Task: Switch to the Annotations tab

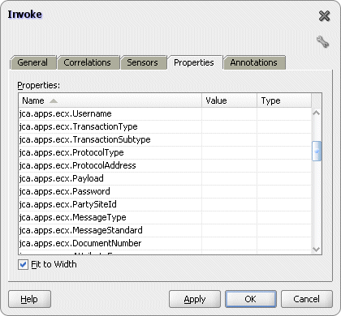Action: [x=254, y=62]
